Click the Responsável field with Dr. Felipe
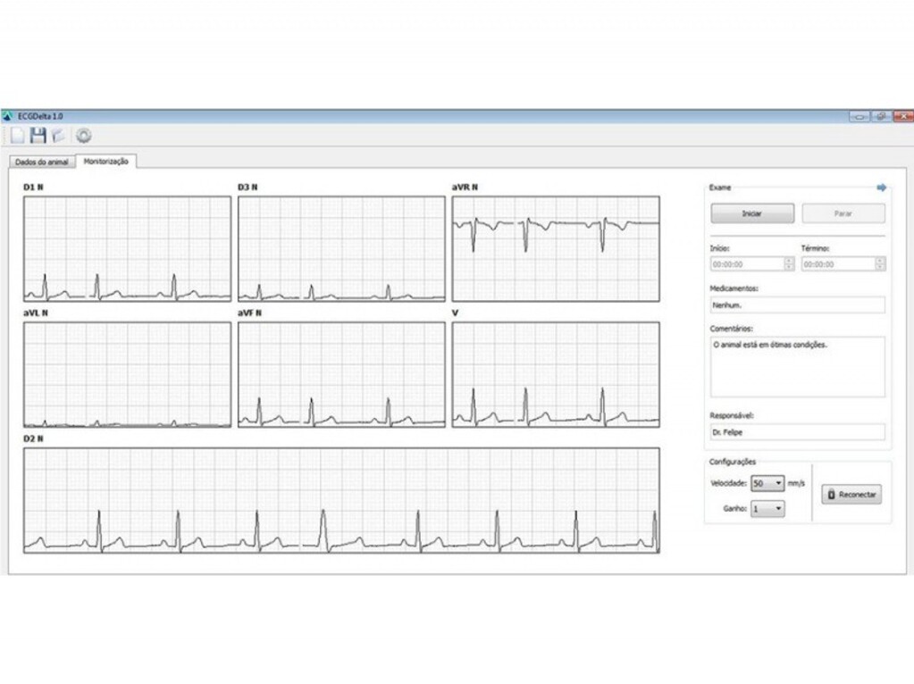The height and width of the screenshot is (684, 914). (x=797, y=432)
